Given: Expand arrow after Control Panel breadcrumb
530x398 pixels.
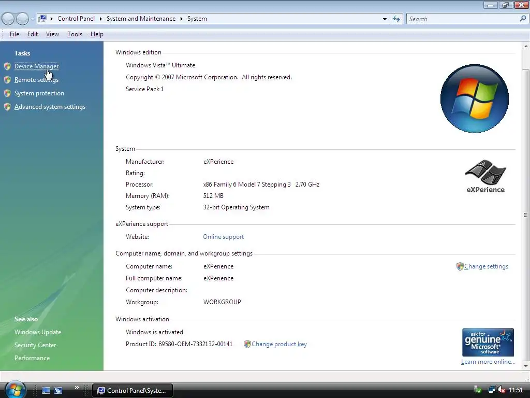Looking at the screenshot, I should tap(101, 19).
